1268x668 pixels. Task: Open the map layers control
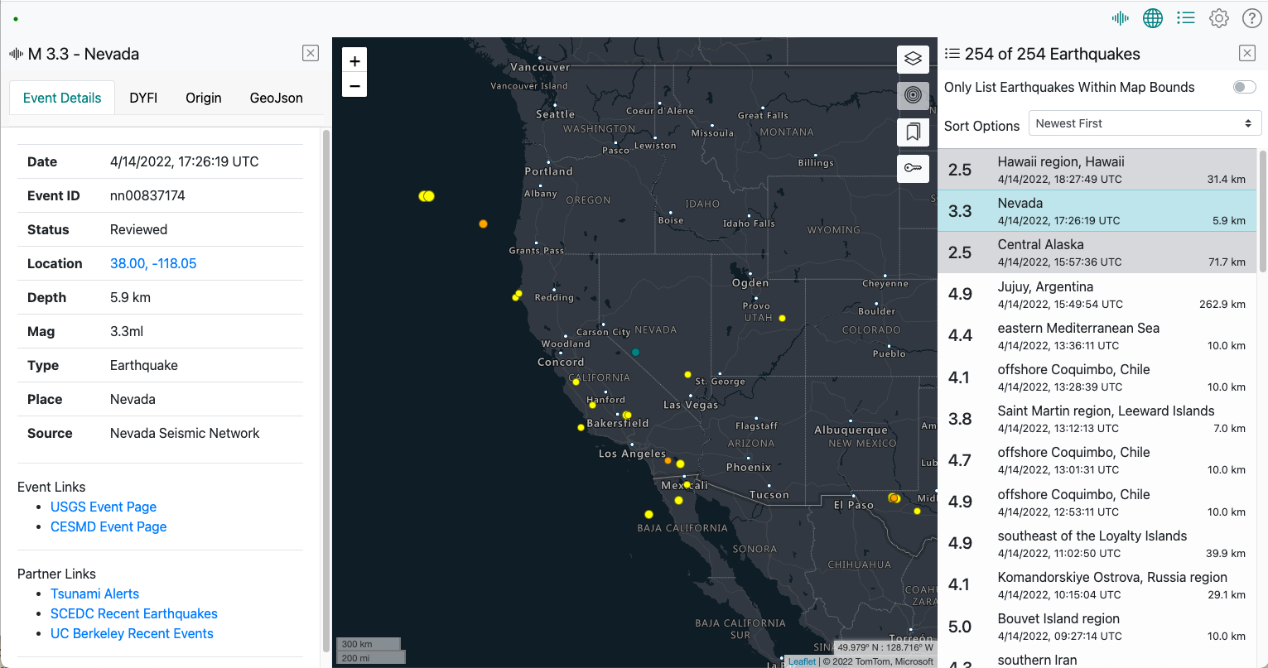click(913, 60)
